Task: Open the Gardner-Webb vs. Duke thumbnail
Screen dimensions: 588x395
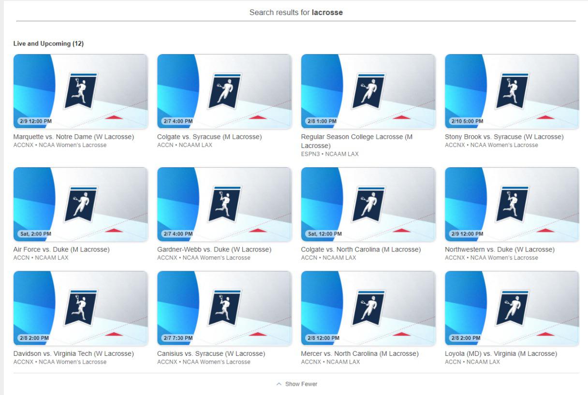Action: [224, 205]
